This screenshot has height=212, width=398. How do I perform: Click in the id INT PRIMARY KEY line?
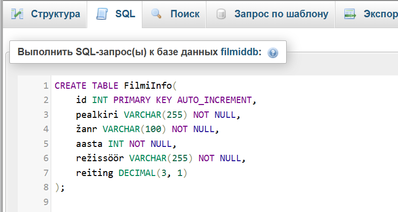coord(166,100)
